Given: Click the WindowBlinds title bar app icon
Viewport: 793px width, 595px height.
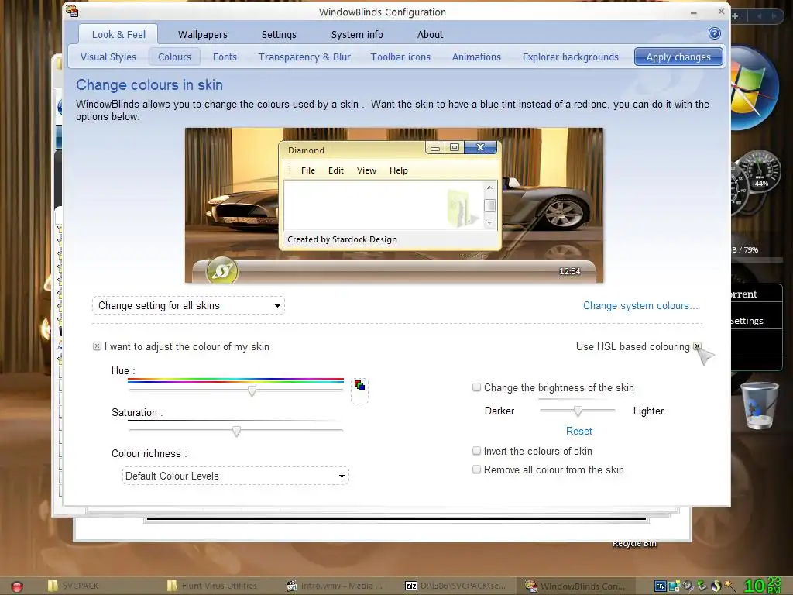Looking at the screenshot, I should click(72, 11).
